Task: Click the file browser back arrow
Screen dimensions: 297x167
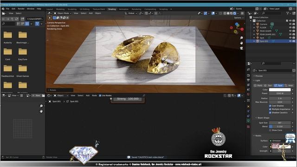Action: click(3, 19)
